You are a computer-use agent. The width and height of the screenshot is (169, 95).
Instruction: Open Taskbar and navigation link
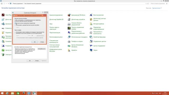[54, 28]
